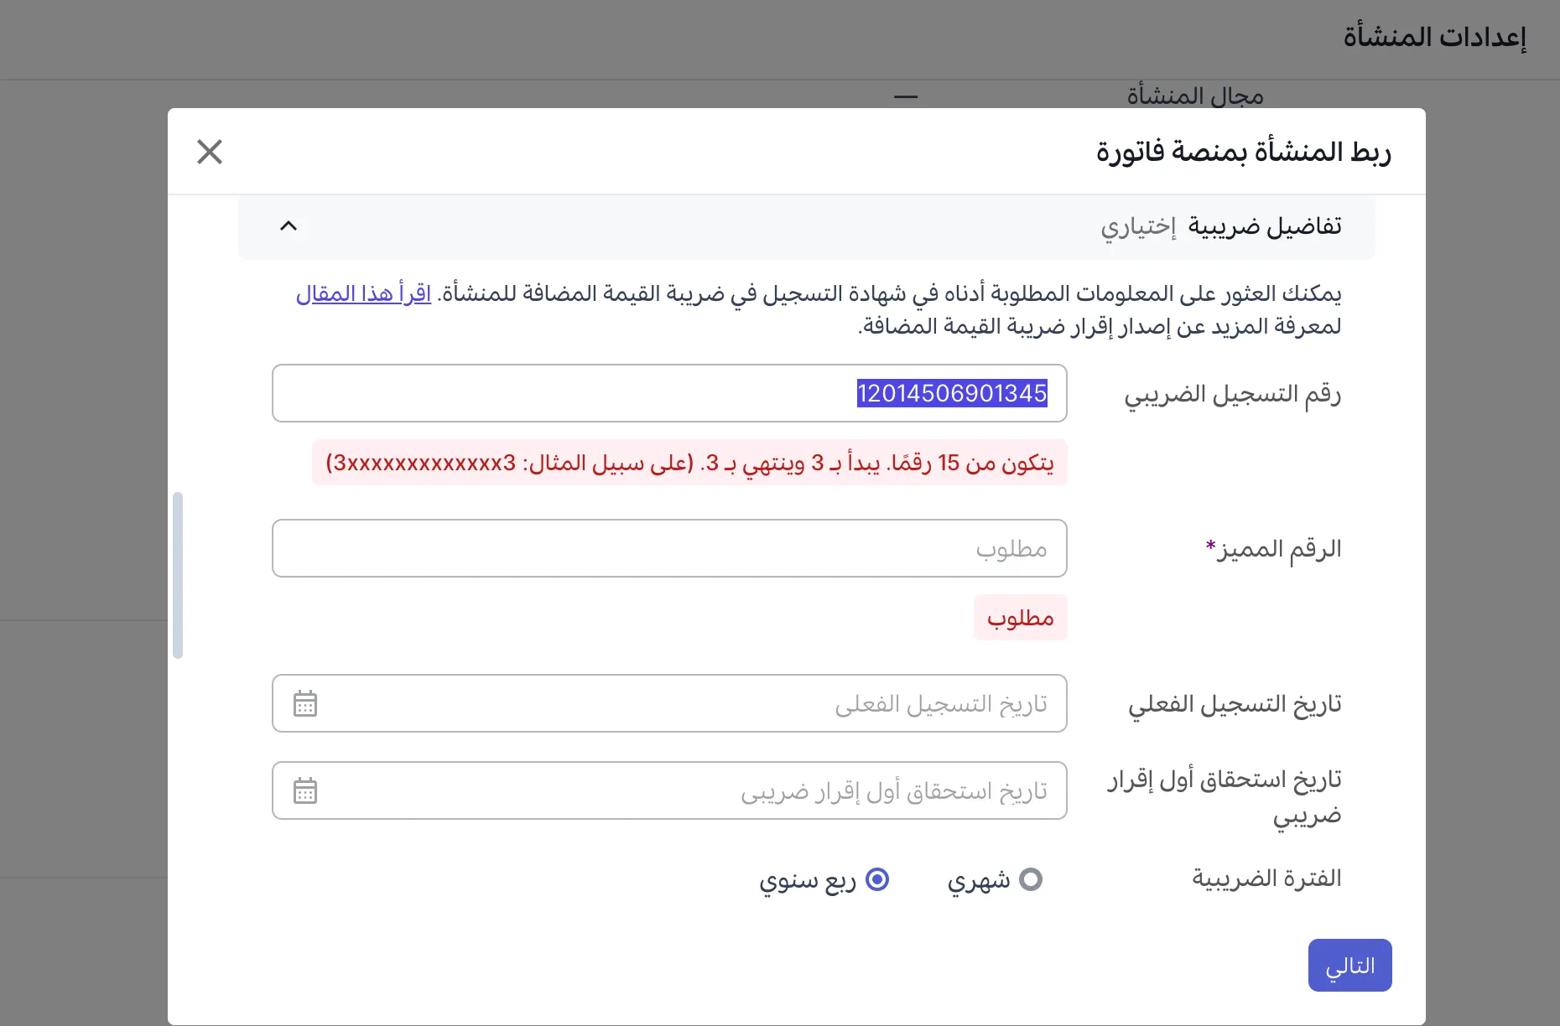Click the مطلوب validation error message

[x=1020, y=618]
